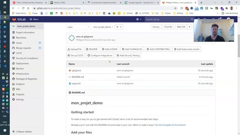Click the commit author avatar

pyautogui.click(x=72, y=38)
